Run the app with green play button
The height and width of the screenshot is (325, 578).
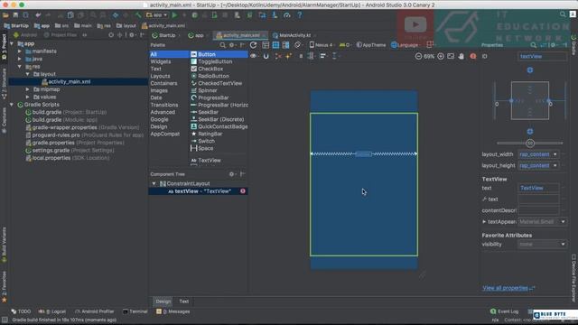point(174,15)
